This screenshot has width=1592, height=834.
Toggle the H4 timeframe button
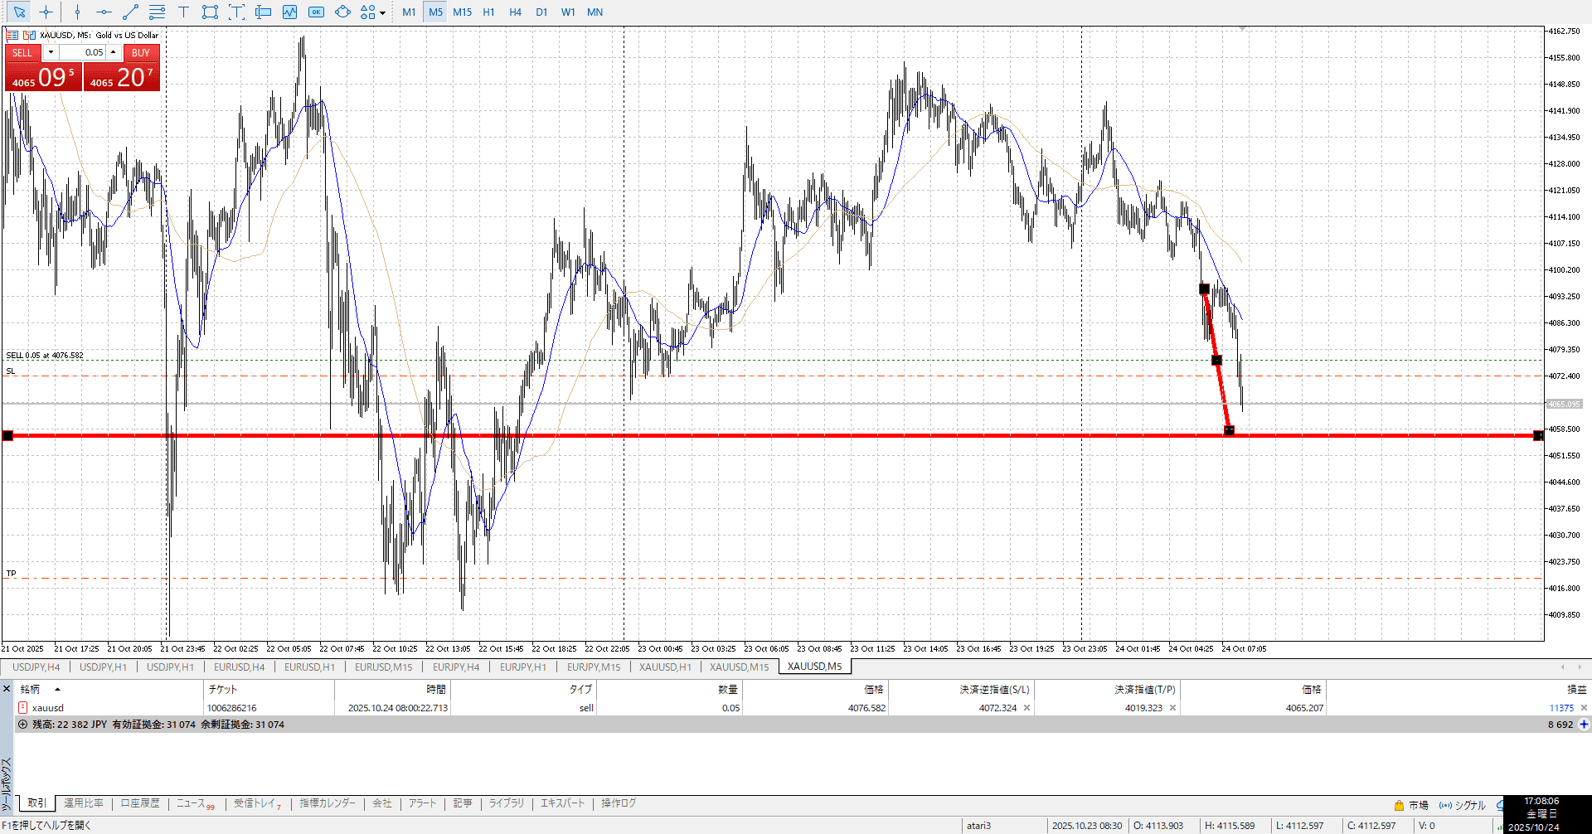(515, 12)
